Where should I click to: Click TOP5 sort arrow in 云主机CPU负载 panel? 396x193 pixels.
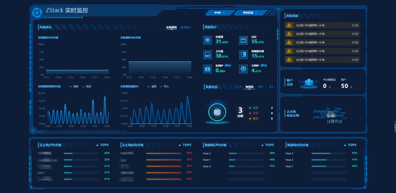(98, 145)
